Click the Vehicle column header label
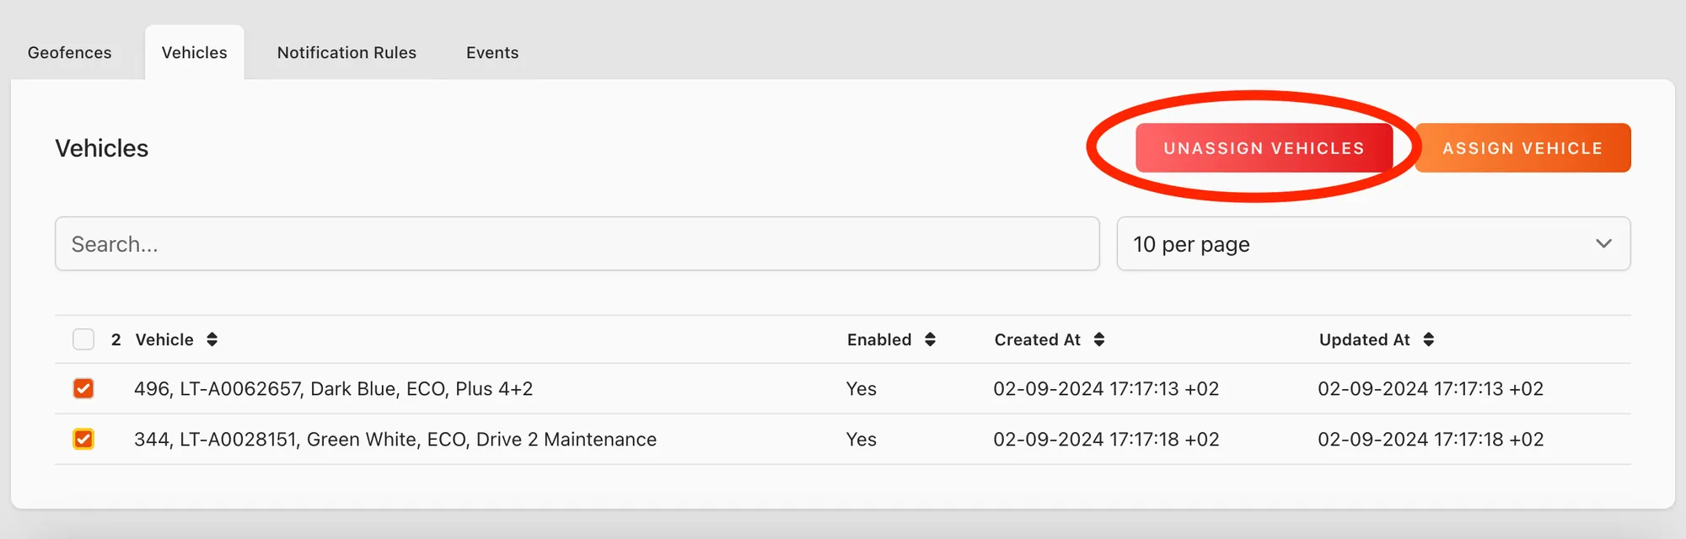This screenshot has width=1686, height=539. pyautogui.click(x=164, y=339)
